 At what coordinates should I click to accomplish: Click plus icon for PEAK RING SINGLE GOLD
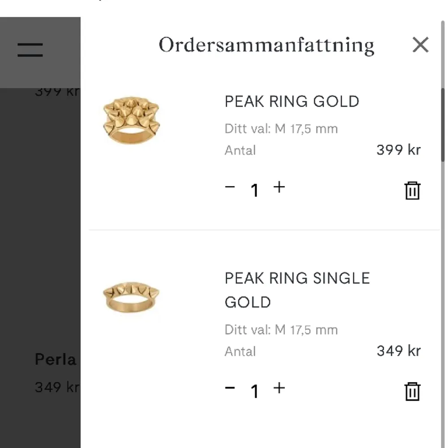click(x=279, y=389)
